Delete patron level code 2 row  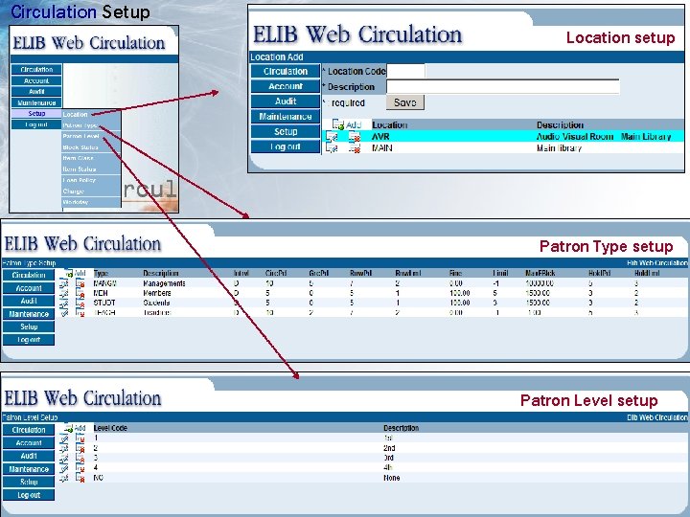pyautogui.click(x=80, y=448)
